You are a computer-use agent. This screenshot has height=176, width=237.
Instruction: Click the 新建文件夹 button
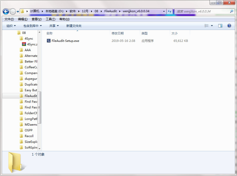[74, 25]
